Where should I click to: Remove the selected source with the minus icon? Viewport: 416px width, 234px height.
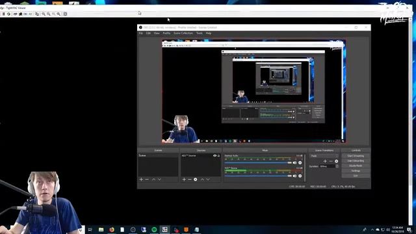click(190, 179)
